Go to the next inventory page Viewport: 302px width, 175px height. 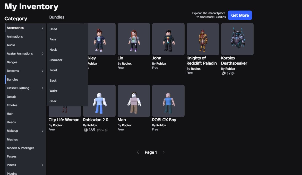[163, 152]
